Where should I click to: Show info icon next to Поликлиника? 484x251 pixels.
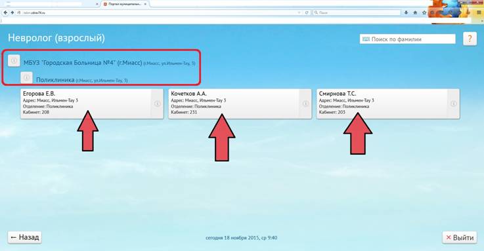[26, 77]
